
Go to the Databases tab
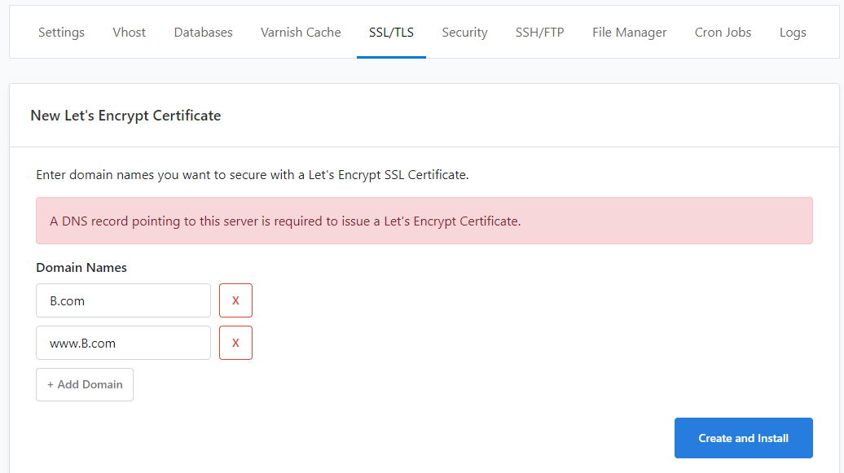click(204, 33)
